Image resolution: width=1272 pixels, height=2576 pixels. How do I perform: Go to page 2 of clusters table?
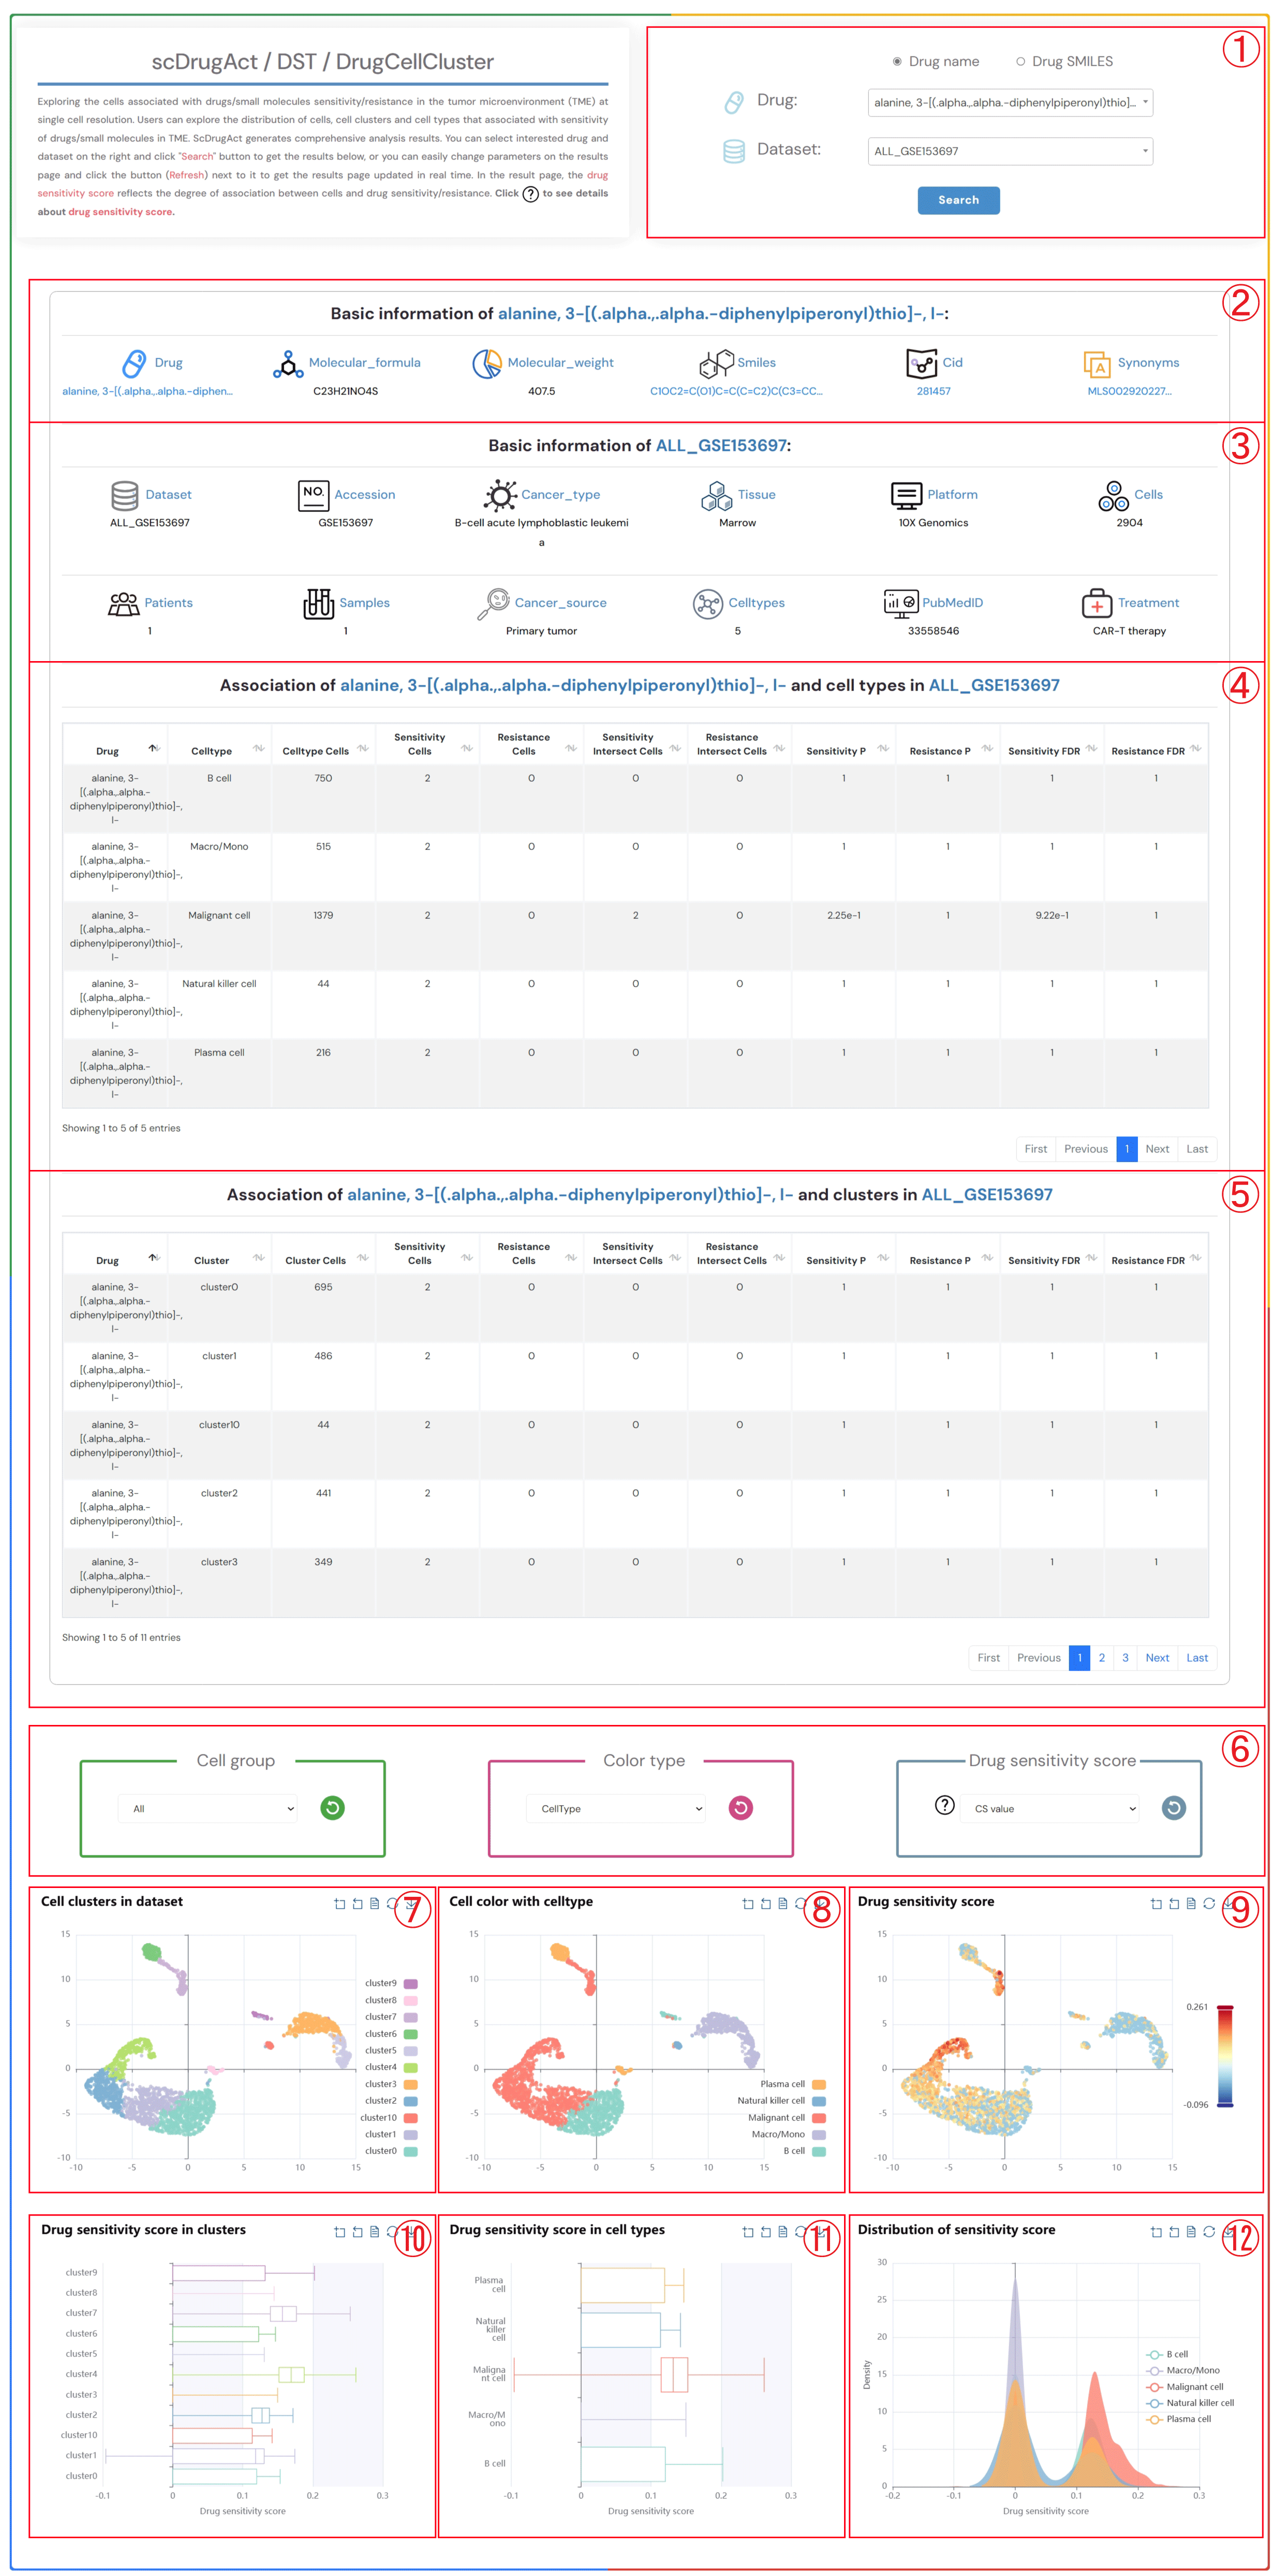[x=1101, y=1657]
